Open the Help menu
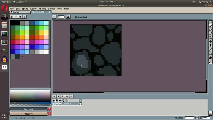Viewport: 213px width, 120px height. (66, 9)
